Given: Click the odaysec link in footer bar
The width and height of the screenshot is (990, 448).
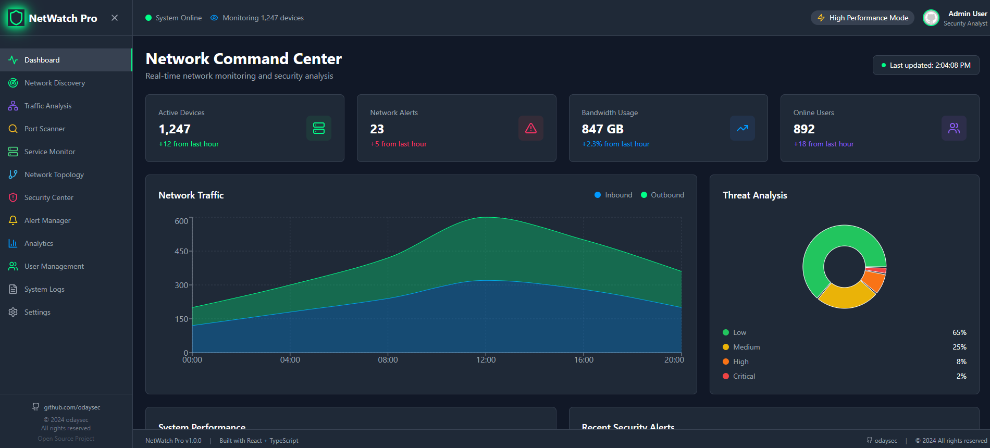Looking at the screenshot, I should [882, 441].
